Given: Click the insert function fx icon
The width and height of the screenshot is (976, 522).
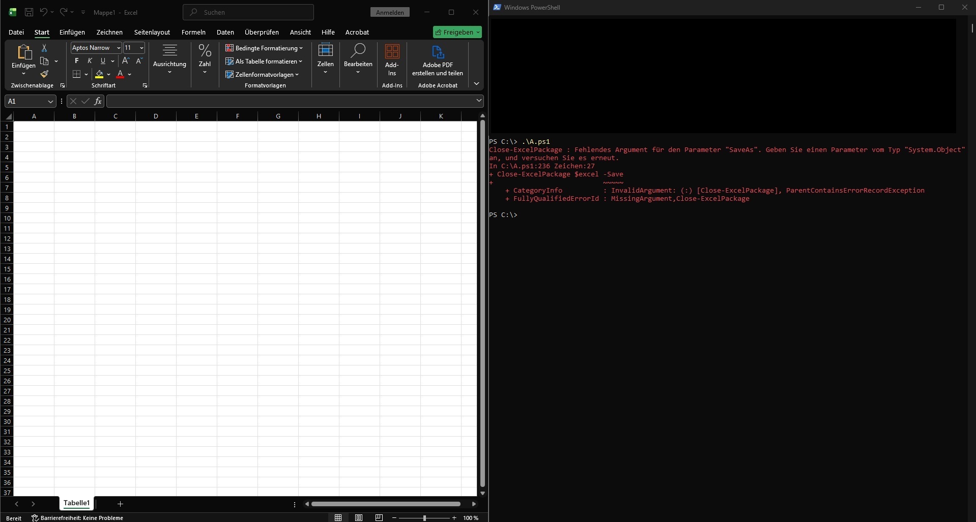Looking at the screenshot, I should (98, 101).
